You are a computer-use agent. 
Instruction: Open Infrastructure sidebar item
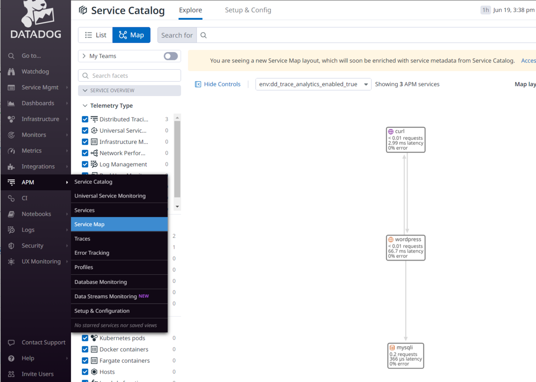pyautogui.click(x=35, y=119)
